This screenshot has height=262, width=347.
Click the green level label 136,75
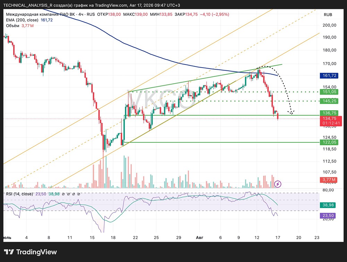tap(329, 113)
